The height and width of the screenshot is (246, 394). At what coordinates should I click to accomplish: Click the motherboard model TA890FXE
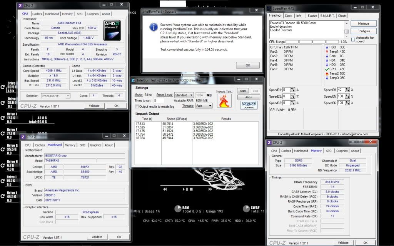click(x=70, y=160)
